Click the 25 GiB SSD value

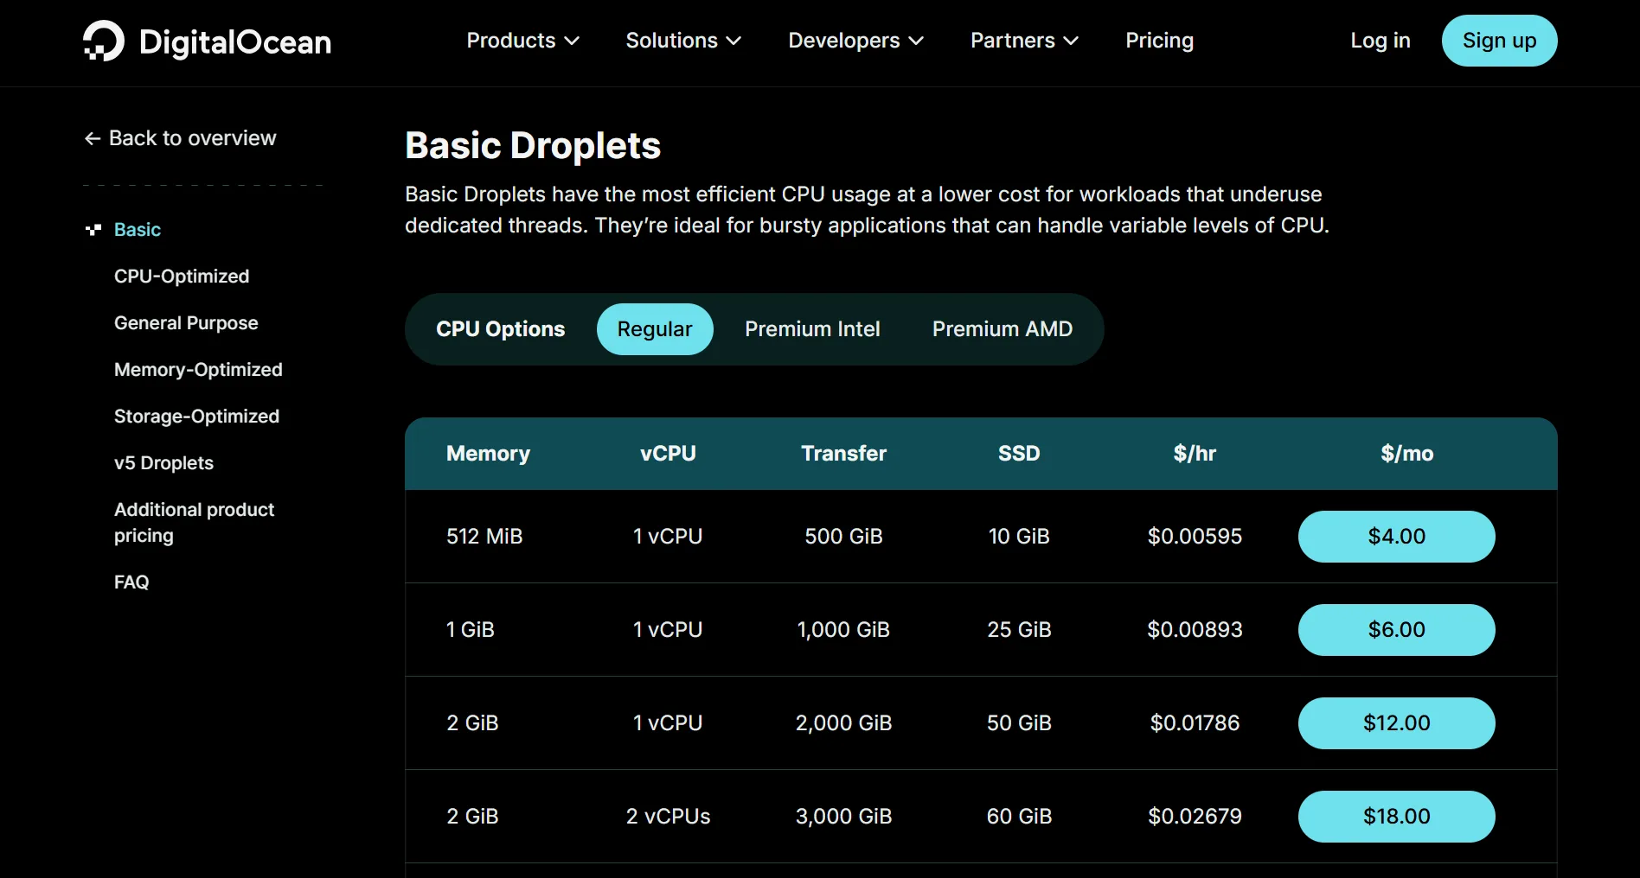(1019, 630)
